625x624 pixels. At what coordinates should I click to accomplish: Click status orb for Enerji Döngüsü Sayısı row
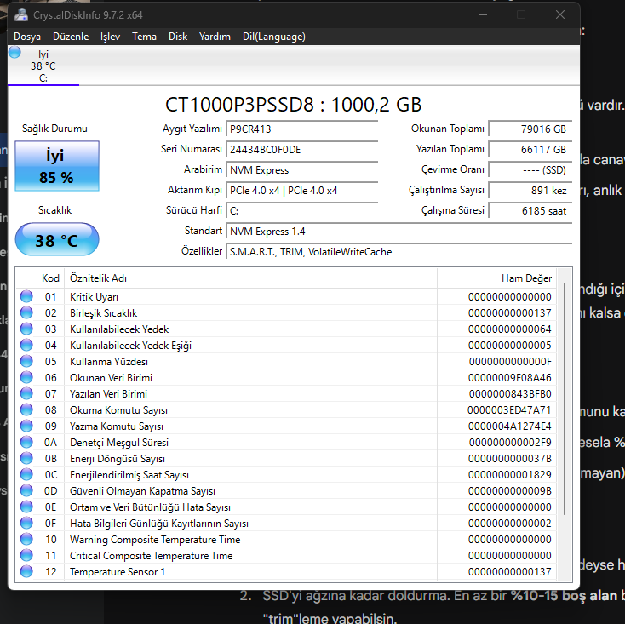coord(26,458)
